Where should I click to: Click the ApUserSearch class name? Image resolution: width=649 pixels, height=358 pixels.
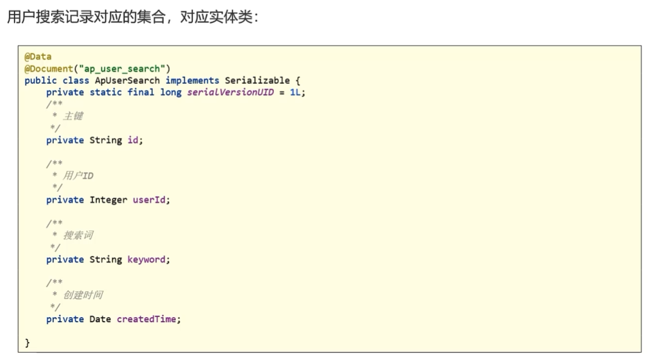pos(127,81)
